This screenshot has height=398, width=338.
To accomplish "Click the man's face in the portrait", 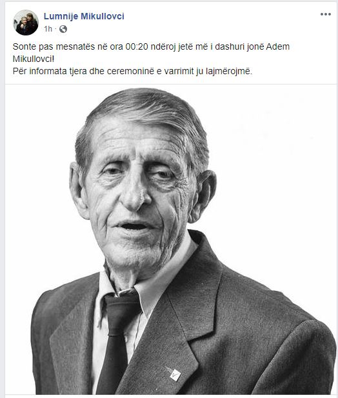I will (x=138, y=193).
